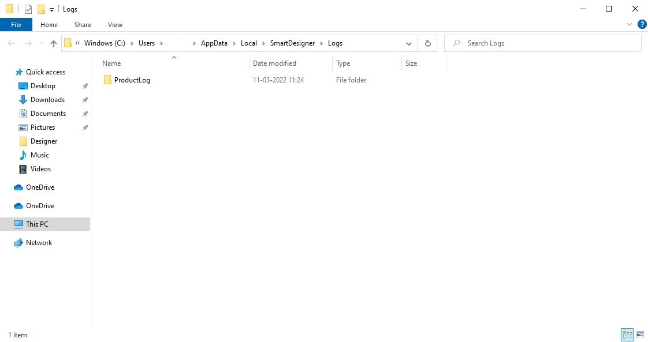648x342 pixels.
Task: Switch to the View tab
Action: (x=115, y=25)
